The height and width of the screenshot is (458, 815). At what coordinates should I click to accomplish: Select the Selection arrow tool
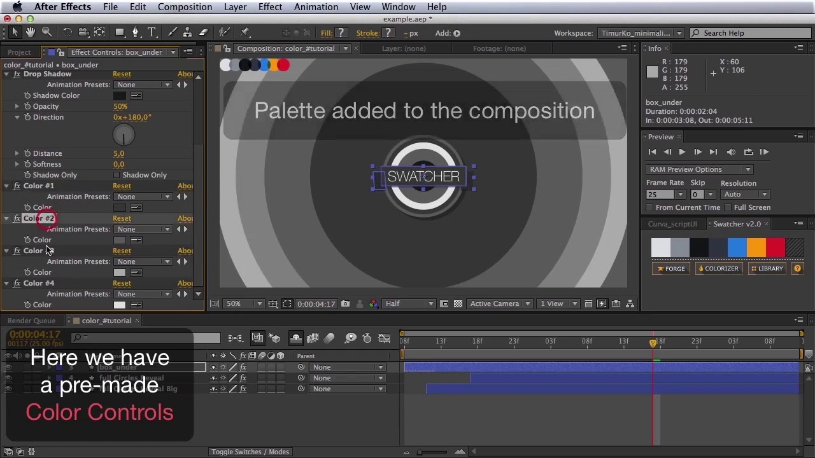[15, 32]
